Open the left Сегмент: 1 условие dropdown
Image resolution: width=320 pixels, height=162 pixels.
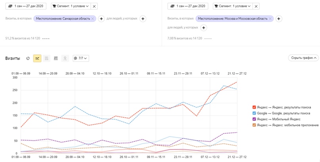tap(70, 6)
